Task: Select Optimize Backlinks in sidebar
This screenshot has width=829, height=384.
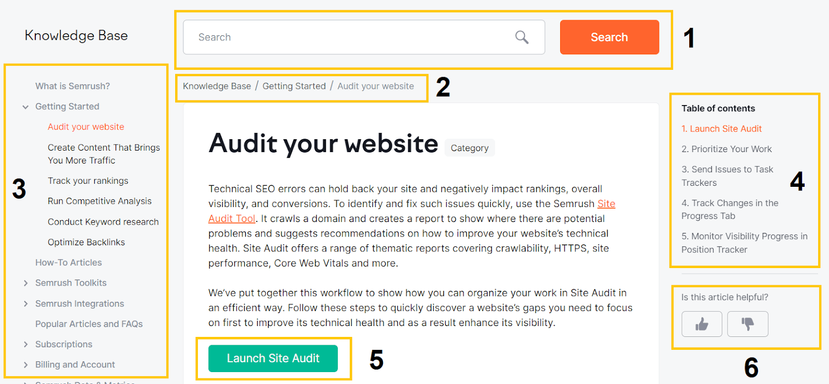Action: 86,242
